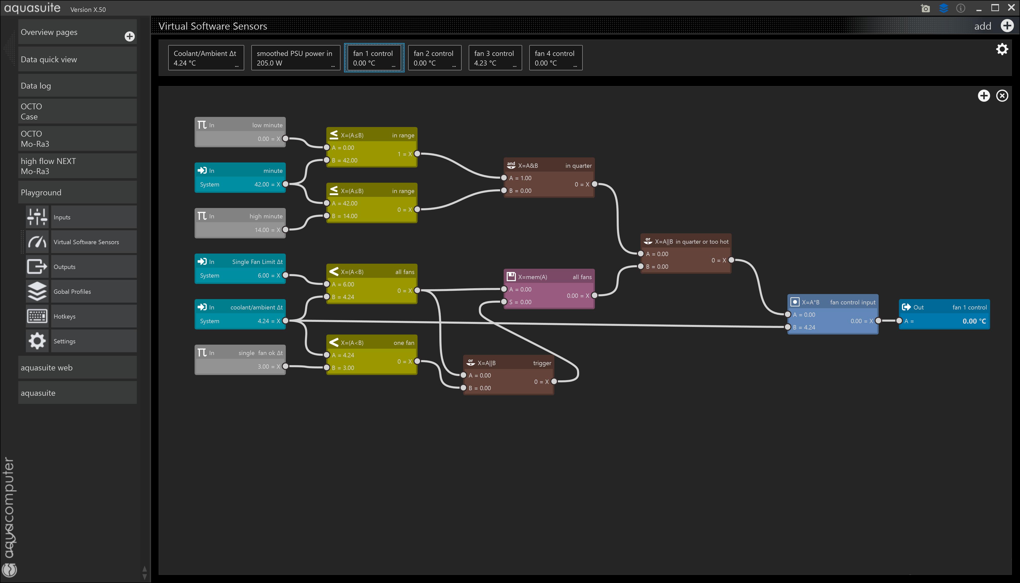Close the node editor with the X circle icon
Viewport: 1020px width, 583px height.
(1002, 96)
